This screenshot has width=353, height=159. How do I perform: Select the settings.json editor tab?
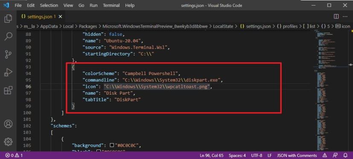click(41, 17)
